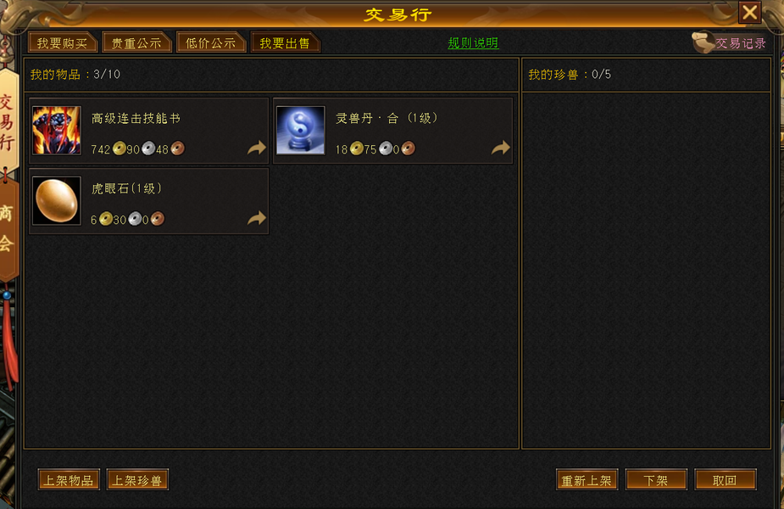
Task: Open the 规则说明 link
Action: click(473, 43)
